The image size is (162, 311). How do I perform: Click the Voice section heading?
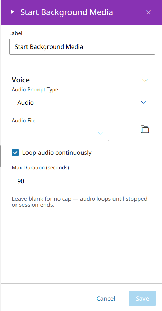[21, 80]
